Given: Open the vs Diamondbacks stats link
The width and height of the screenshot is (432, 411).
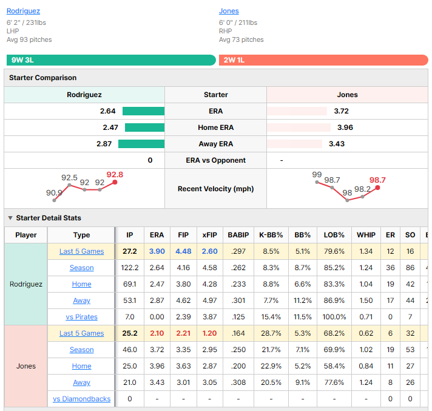Looking at the screenshot, I should click(81, 399).
